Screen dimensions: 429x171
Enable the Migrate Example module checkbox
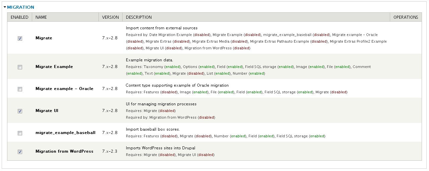[x=20, y=67]
